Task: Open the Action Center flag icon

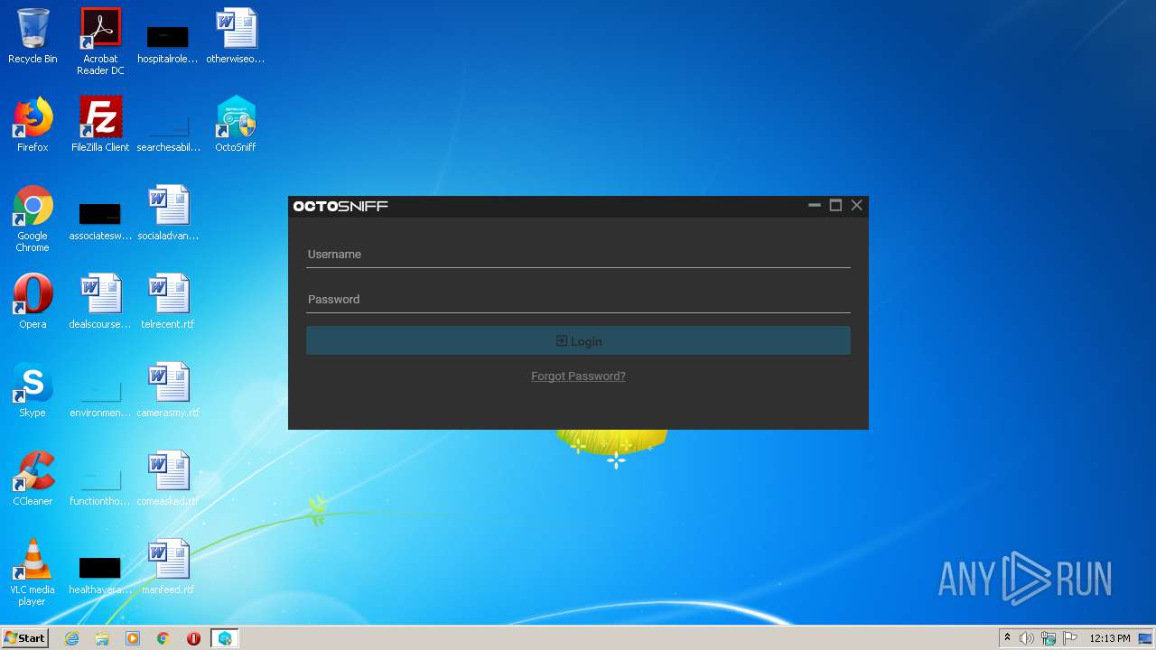Action: [1070, 638]
